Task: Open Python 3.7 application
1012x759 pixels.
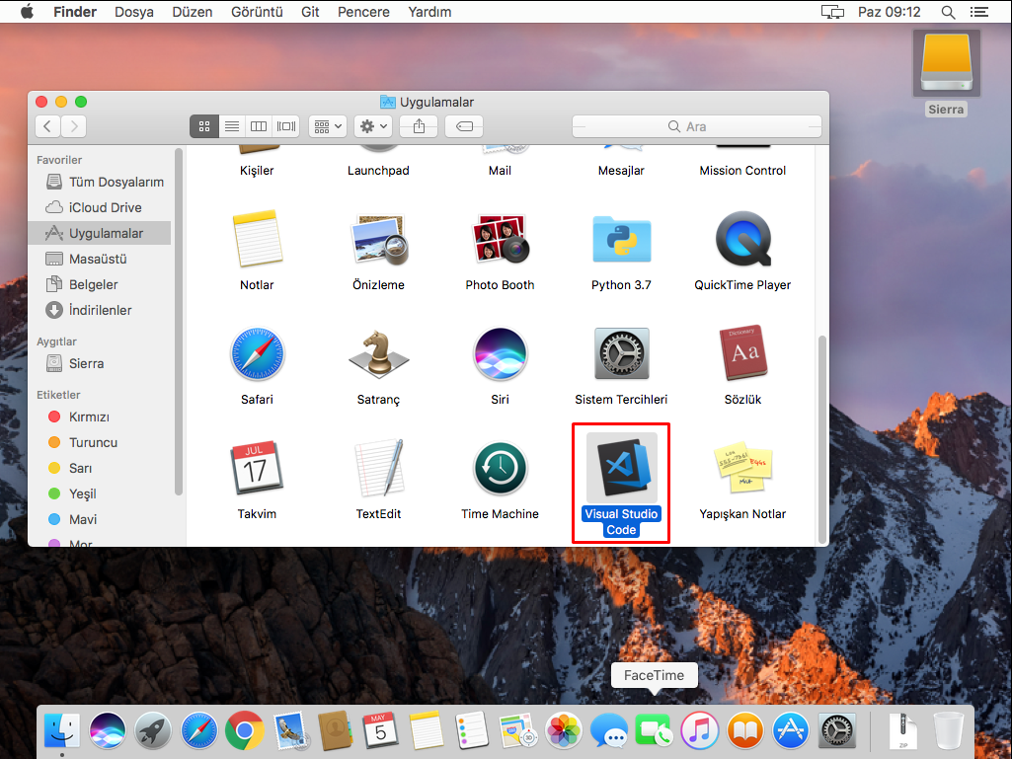Action: [x=621, y=239]
